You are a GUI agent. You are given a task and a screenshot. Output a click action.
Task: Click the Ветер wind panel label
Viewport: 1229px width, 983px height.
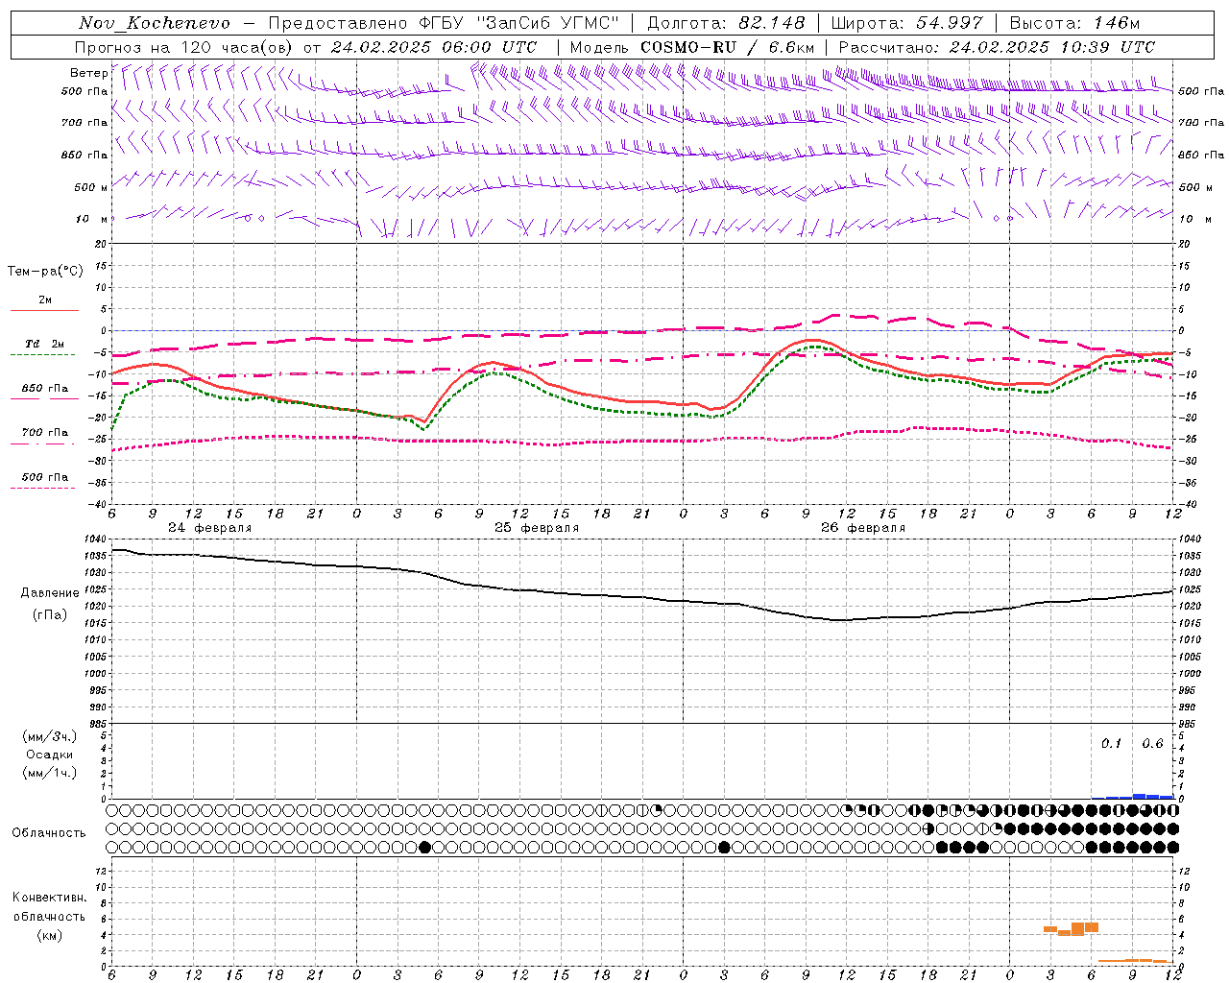pos(88,73)
